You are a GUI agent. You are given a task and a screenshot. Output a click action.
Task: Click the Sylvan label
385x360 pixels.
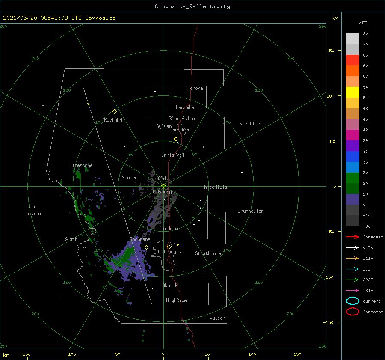[x=164, y=126]
